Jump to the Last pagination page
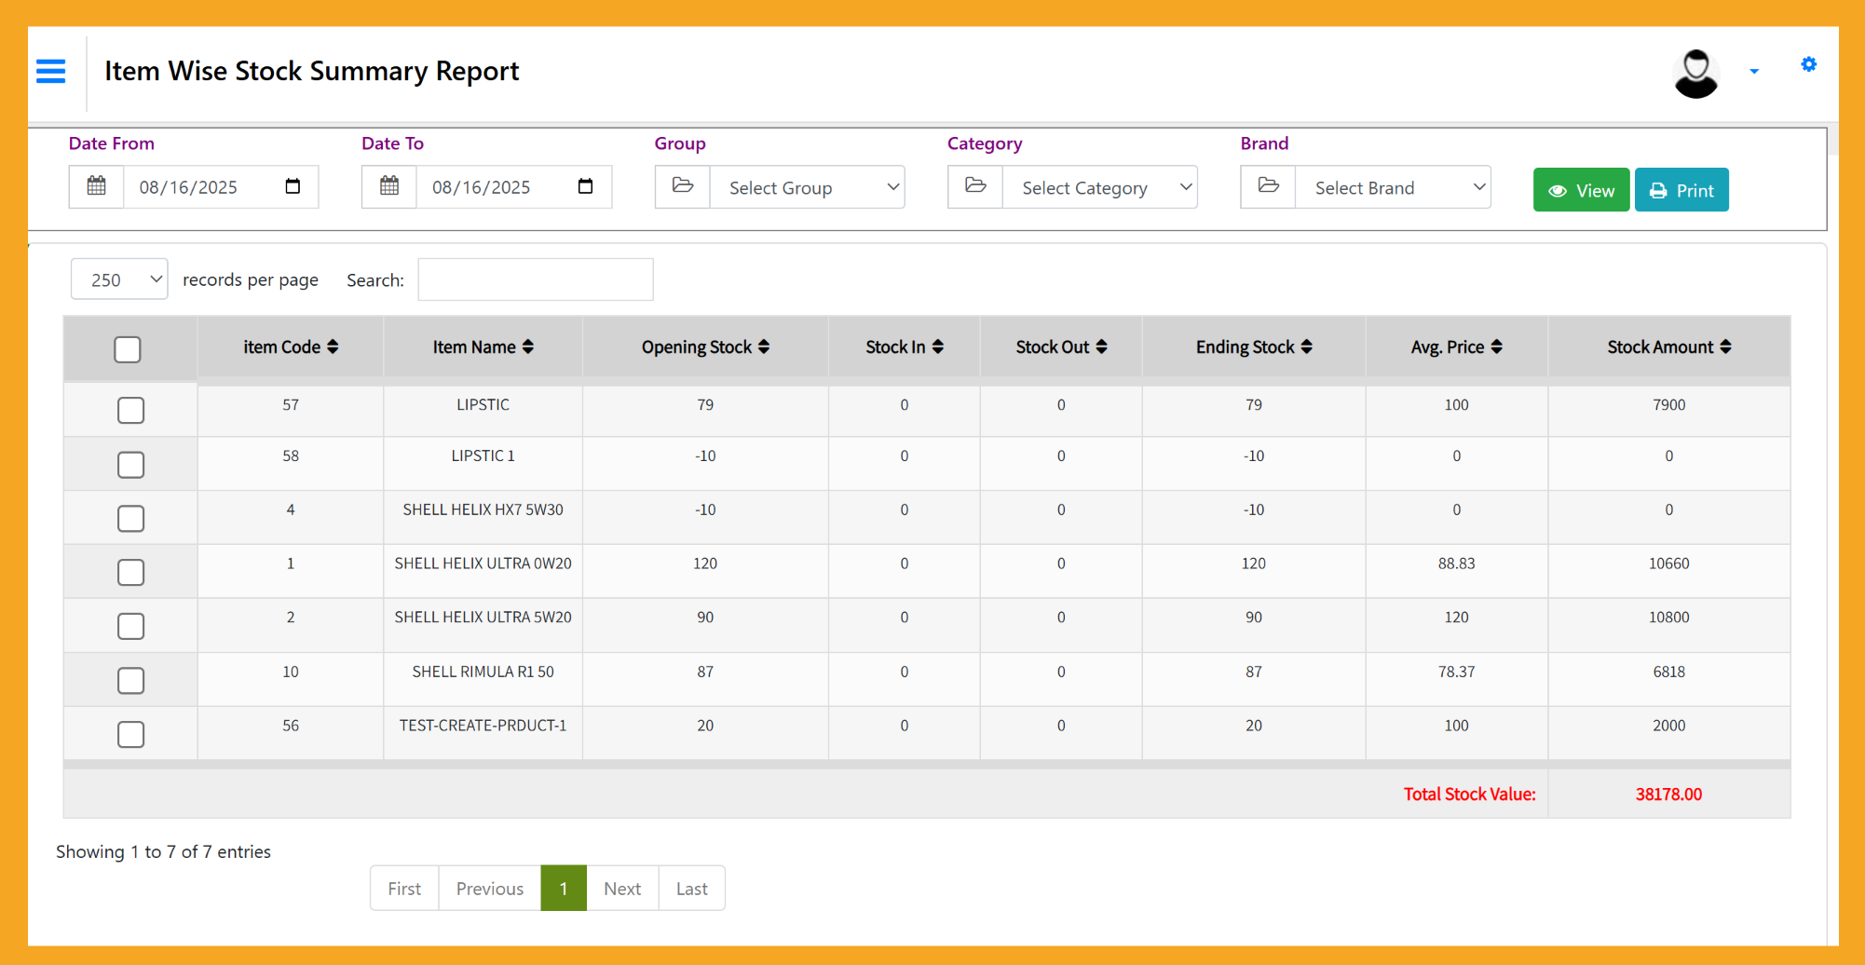The height and width of the screenshot is (965, 1865). tap(691, 889)
